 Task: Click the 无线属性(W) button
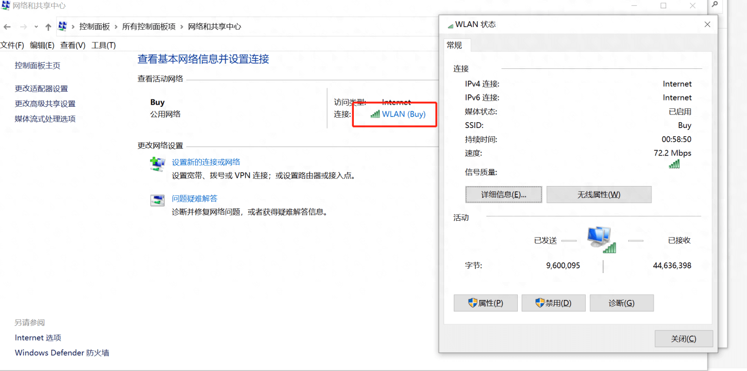click(599, 194)
